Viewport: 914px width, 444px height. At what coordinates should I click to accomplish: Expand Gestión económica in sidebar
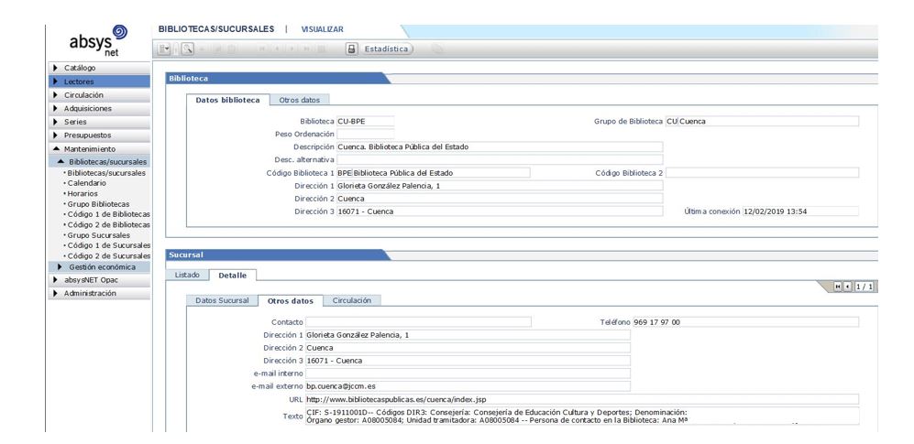[102, 266]
